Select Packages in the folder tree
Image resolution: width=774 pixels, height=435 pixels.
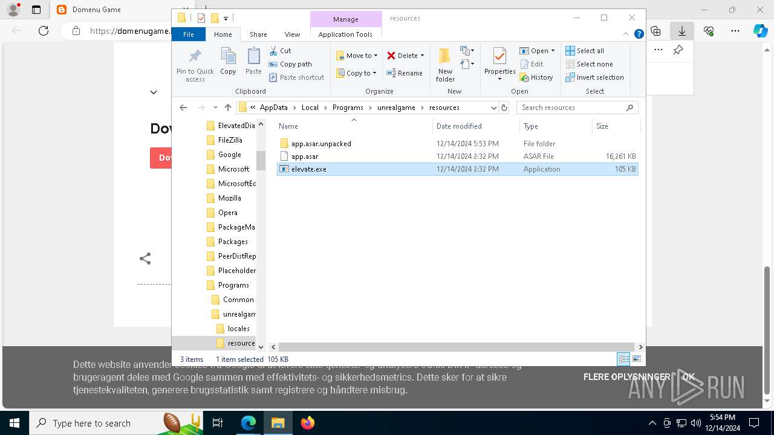pyautogui.click(x=233, y=242)
